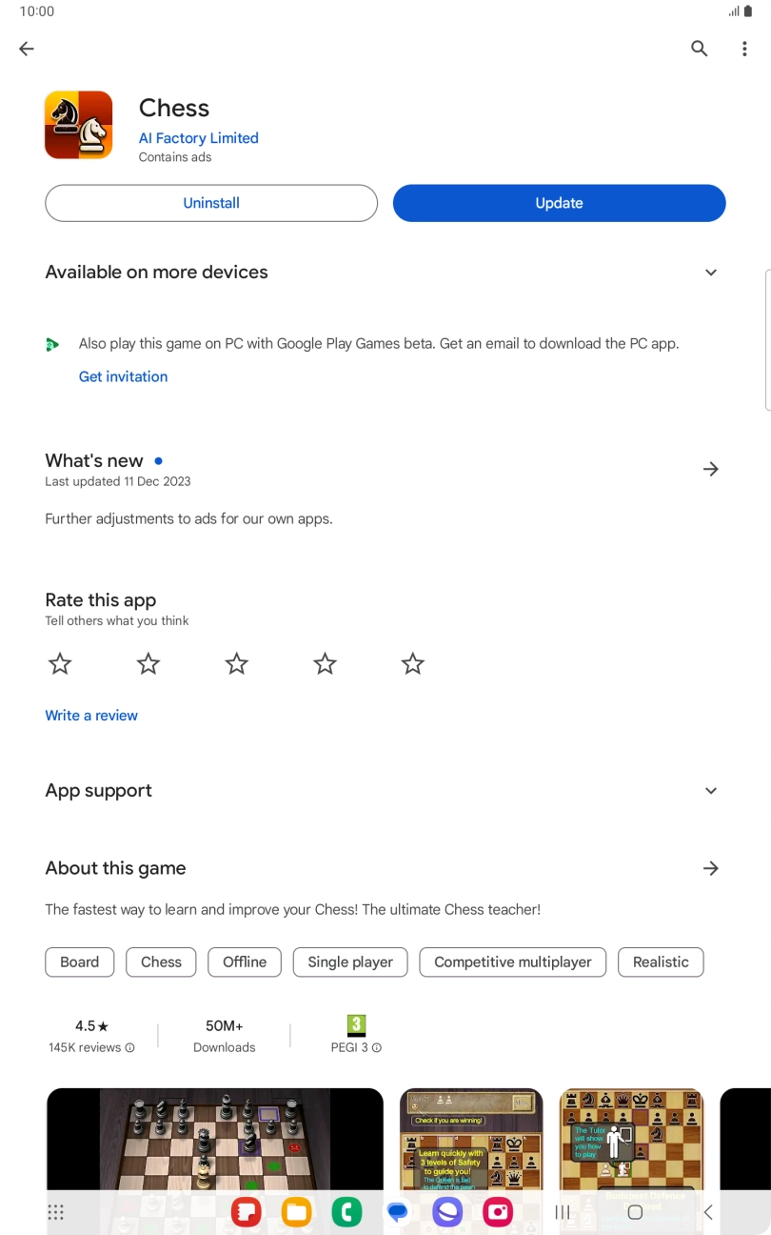The image size is (771, 1235).
Task: Rate the app five stars
Action: coord(412,662)
